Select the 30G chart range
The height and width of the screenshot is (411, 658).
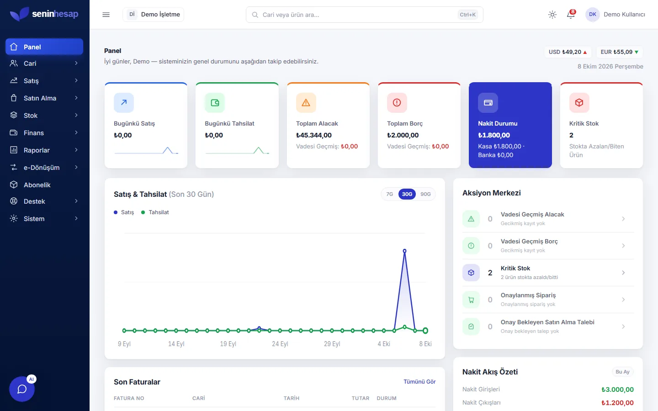tap(407, 194)
